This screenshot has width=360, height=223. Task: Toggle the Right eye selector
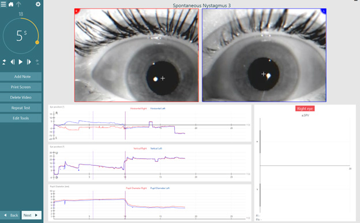305,109
